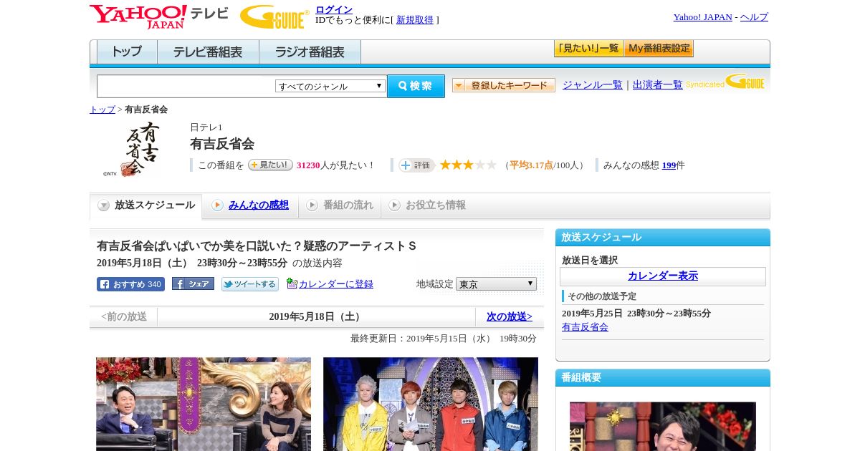The width and height of the screenshot is (860, 451).
Task: Click the 検索 search button
Action: 416,86
